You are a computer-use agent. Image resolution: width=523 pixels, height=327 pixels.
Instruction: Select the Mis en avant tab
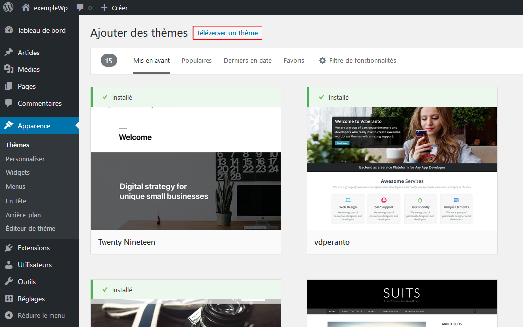click(152, 61)
